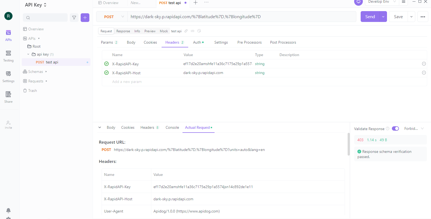Click the 403 status code text
The width and height of the screenshot is (431, 219).
click(360, 140)
